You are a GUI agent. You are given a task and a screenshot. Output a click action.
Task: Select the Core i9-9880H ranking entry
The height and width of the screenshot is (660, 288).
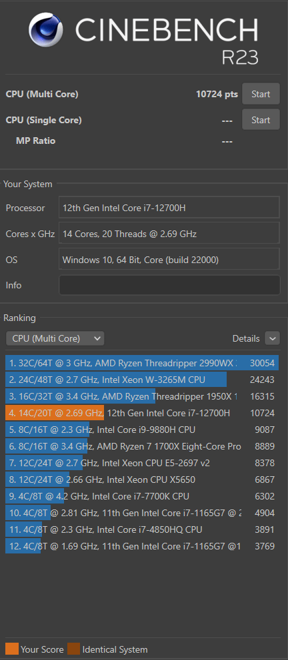point(142,430)
